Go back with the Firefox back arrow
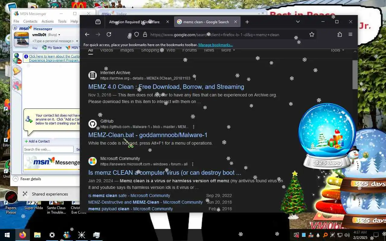The height and width of the screenshot is (241, 386). pyautogui.click(x=87, y=35)
